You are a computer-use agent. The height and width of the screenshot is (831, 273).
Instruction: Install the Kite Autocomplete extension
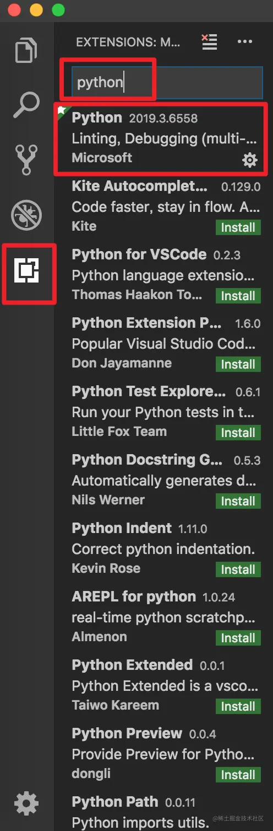(238, 227)
